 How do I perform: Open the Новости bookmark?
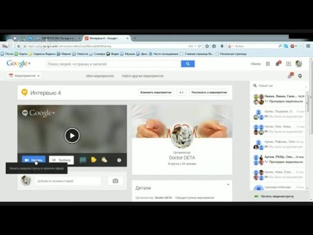coord(80,54)
